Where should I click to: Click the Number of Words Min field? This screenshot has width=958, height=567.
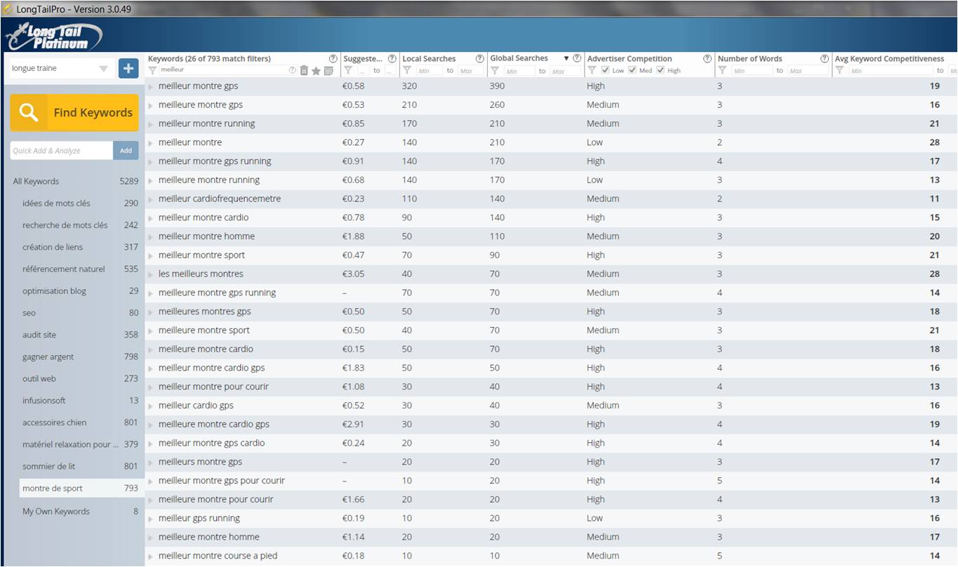point(752,71)
